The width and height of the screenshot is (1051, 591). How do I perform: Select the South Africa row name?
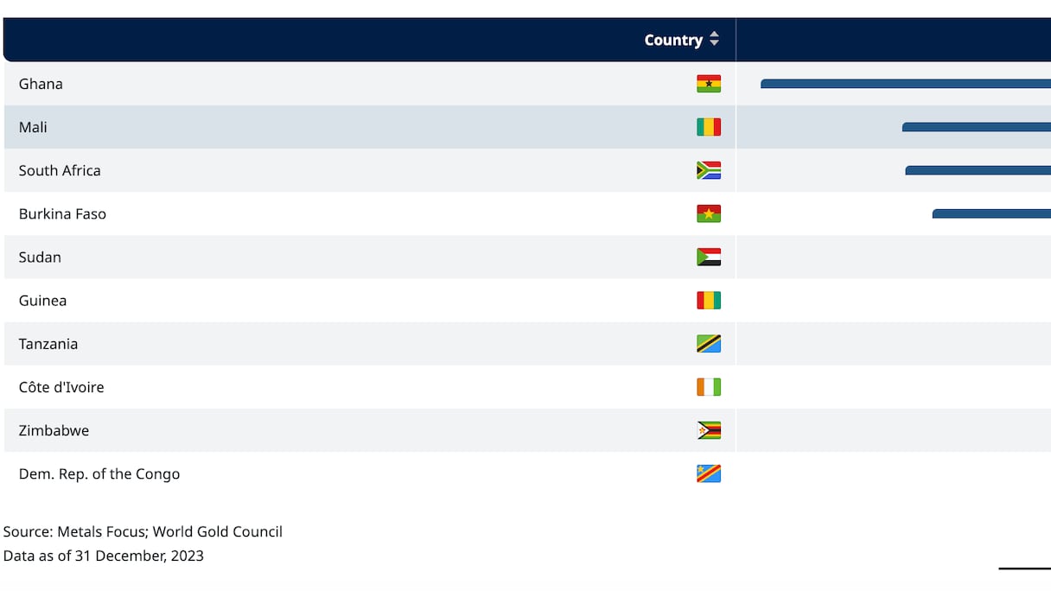point(60,170)
